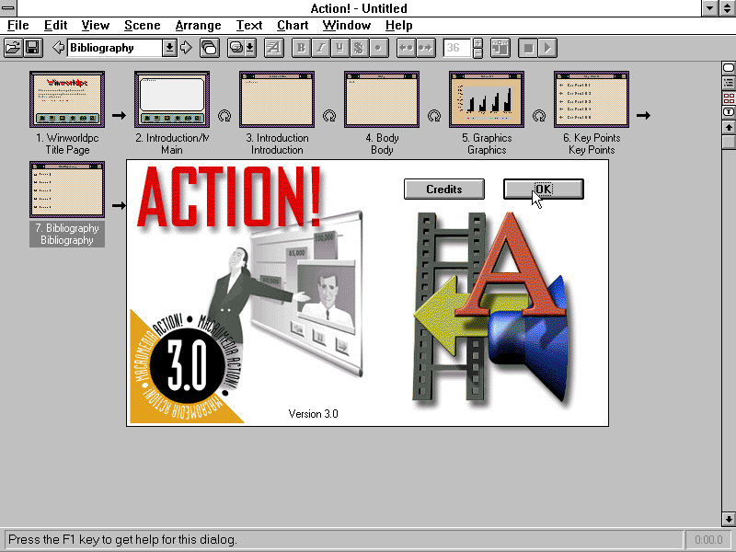Image resolution: width=736 pixels, height=552 pixels.
Task: Select the Introduction/Main scene thumbnail
Action: (x=172, y=99)
